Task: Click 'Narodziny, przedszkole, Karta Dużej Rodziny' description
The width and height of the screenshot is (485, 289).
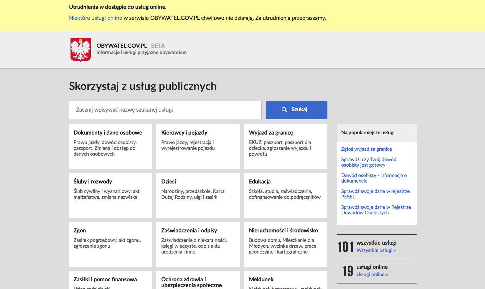Action: [x=193, y=194]
